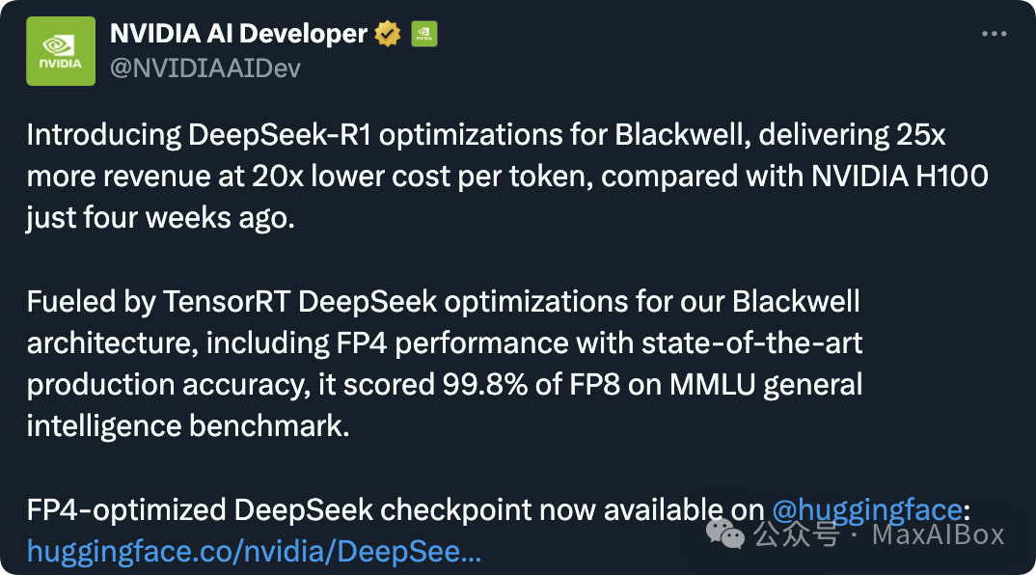Click the 公众号 watermark label

click(x=798, y=534)
